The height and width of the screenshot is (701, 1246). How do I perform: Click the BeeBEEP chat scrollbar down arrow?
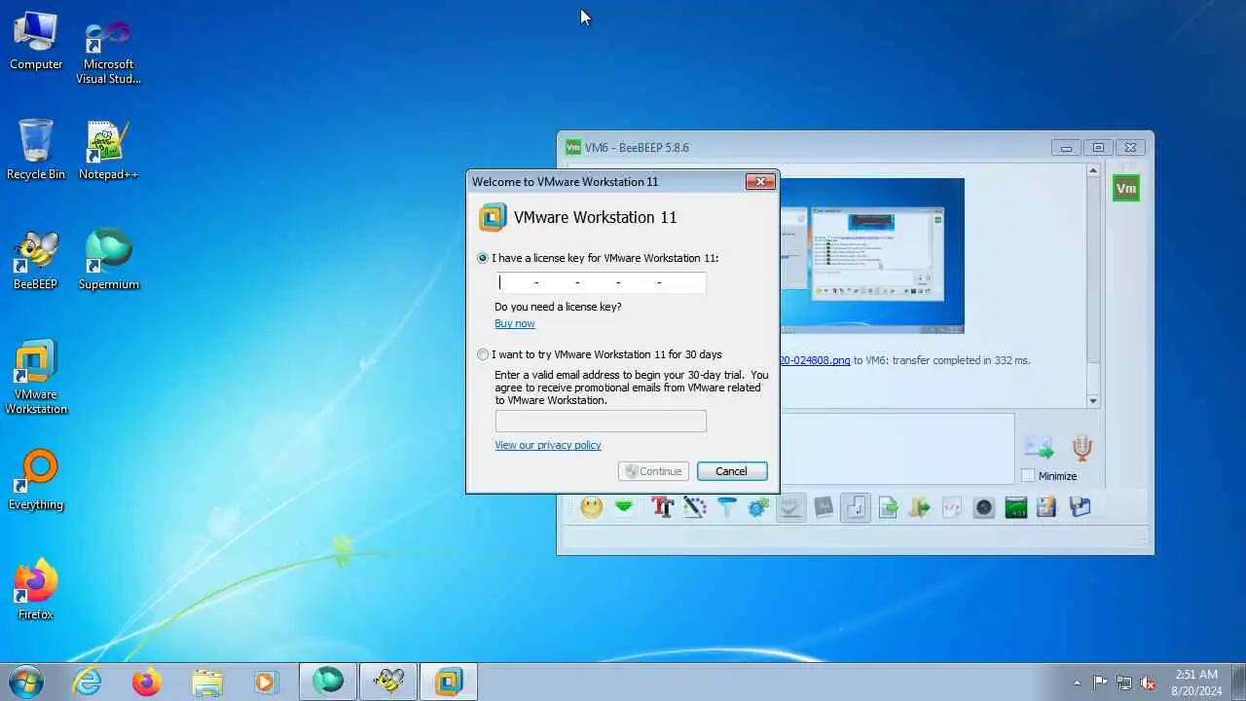coord(1093,400)
